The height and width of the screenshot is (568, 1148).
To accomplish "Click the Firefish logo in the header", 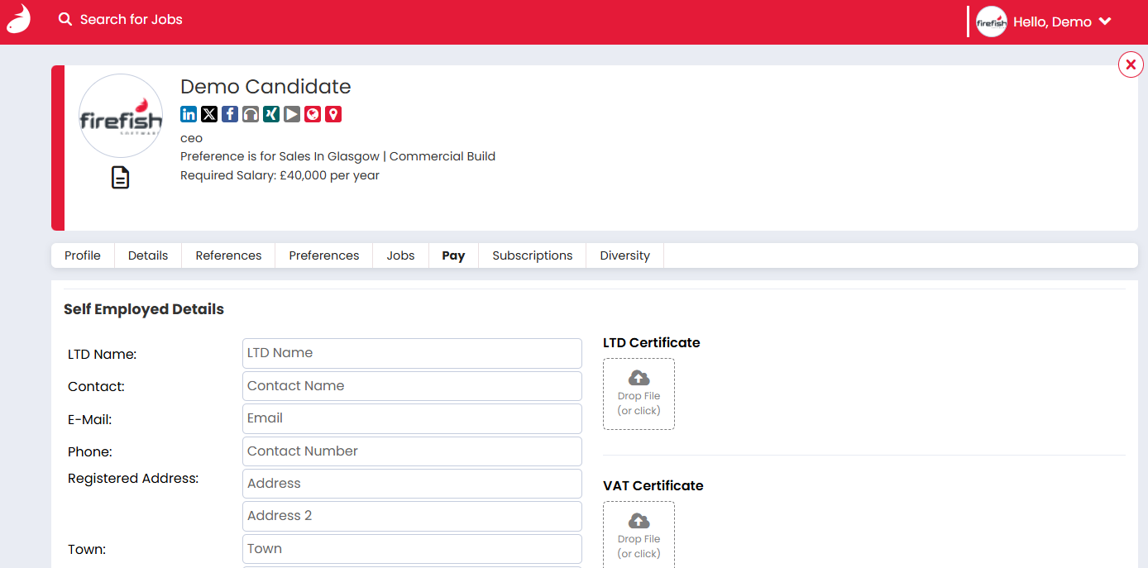I will point(18,19).
